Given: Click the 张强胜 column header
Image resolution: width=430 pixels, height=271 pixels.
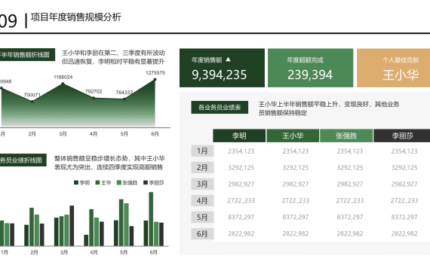Looking at the screenshot, I should click(346, 135).
